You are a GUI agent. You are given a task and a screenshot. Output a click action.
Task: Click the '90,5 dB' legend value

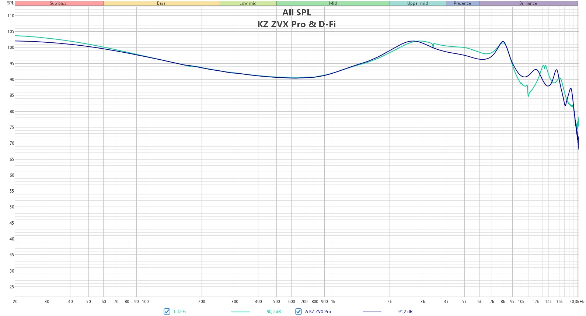pyautogui.click(x=274, y=312)
